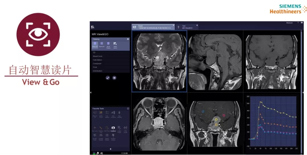Viewport: 307px width, 155px height.
Task: Detach the Favorite Tools panel
Action: (x=128, y=109)
